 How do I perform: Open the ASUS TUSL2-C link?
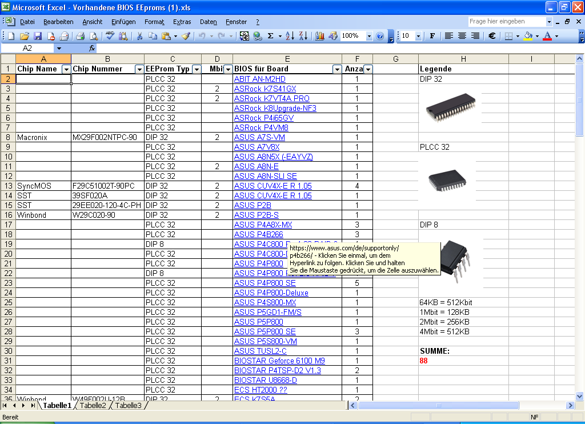click(x=261, y=351)
